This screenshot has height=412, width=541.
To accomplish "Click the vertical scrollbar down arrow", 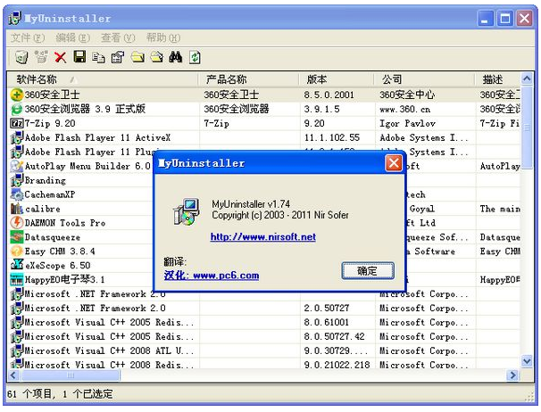I will coord(527,362).
